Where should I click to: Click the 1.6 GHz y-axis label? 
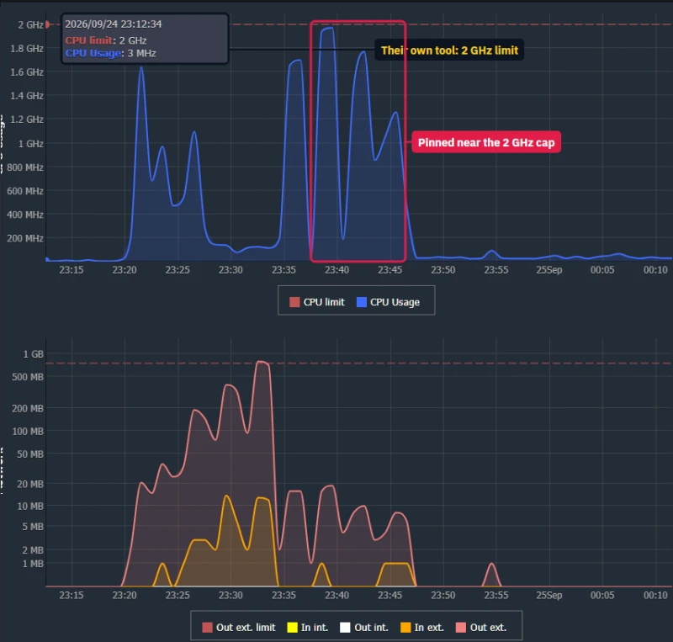click(27, 72)
